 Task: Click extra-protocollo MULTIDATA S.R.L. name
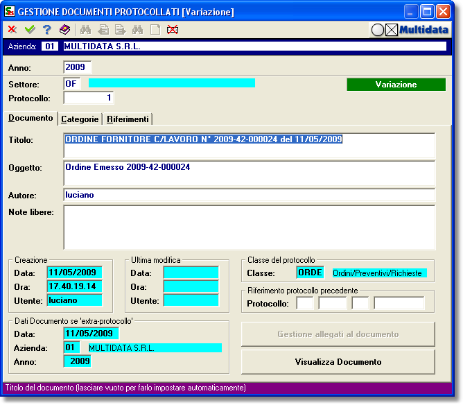click(155, 348)
